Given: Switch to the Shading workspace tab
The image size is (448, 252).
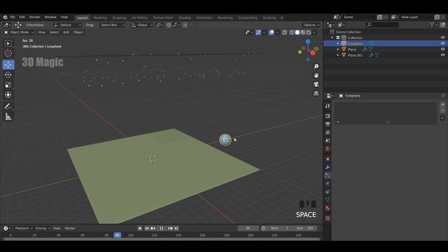Looking at the screenshot, I should (185, 17).
